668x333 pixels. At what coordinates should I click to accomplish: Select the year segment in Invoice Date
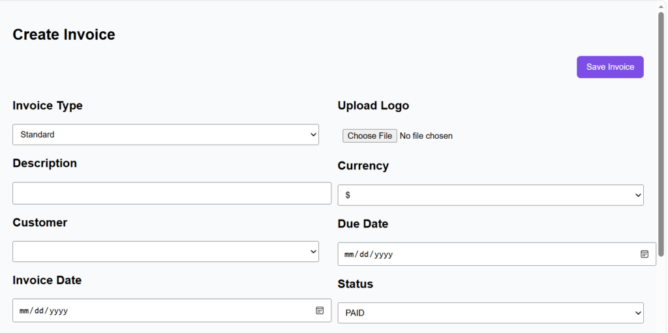pos(58,311)
